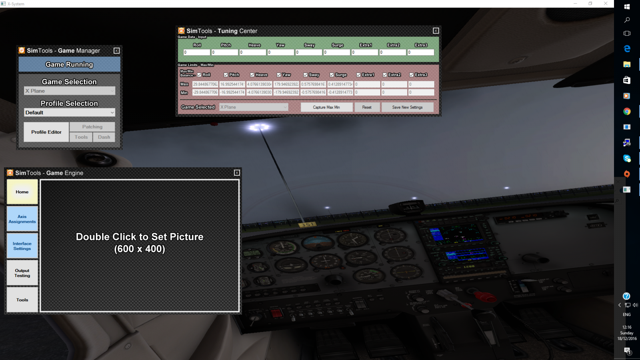The width and height of the screenshot is (640, 360).
Task: Open the Action Center notifications icon
Action: [x=627, y=351]
